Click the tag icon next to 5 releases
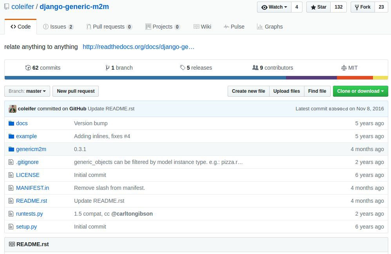This screenshot has width=391, height=254. pyautogui.click(x=183, y=68)
